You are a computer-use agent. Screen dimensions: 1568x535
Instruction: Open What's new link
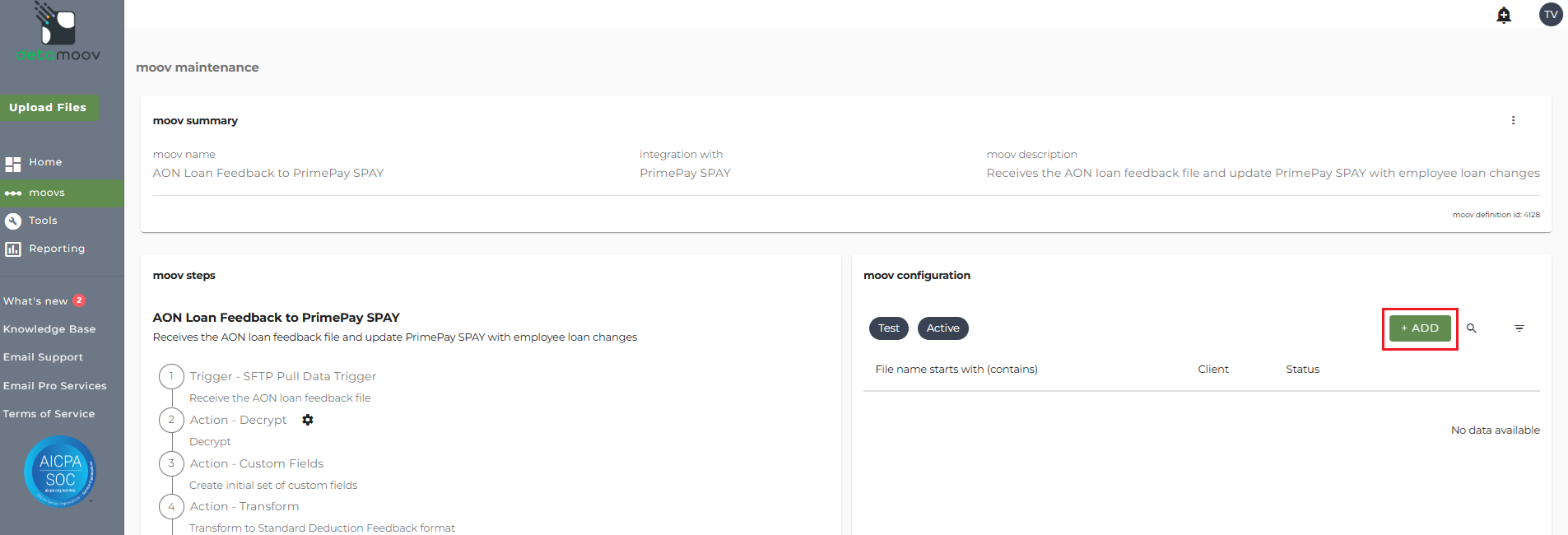point(35,301)
